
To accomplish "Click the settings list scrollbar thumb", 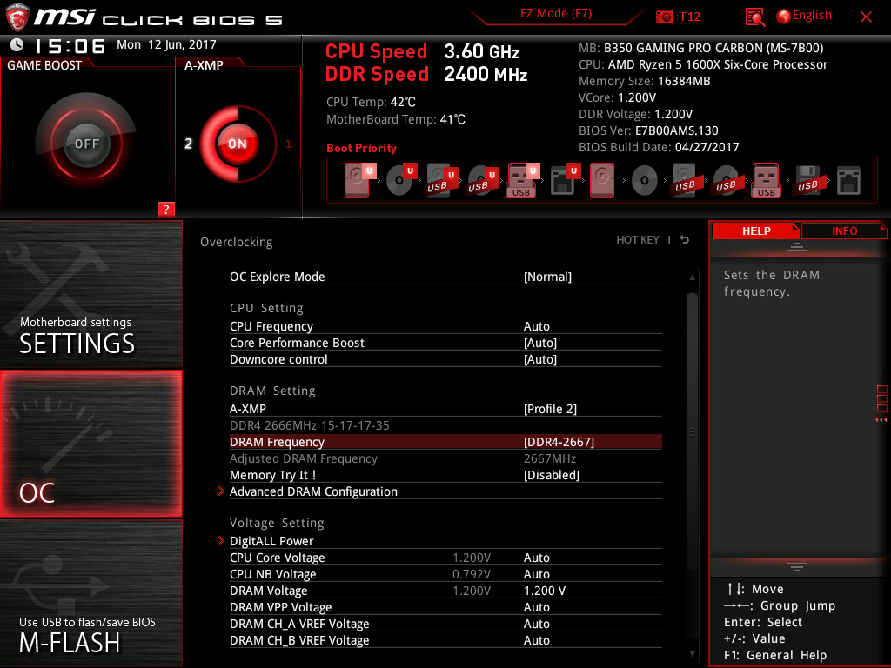I will coord(692,431).
